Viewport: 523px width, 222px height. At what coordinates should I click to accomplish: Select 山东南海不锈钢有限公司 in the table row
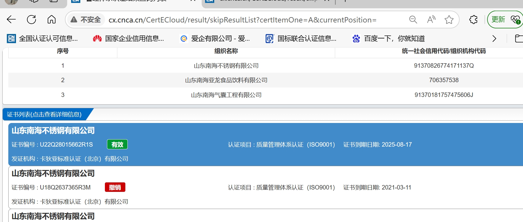(x=226, y=66)
